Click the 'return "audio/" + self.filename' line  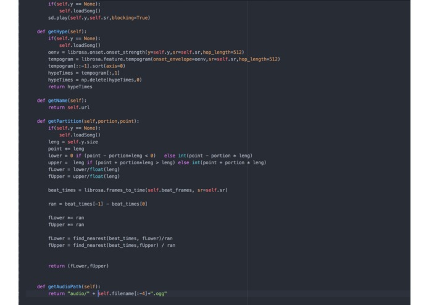pos(107,293)
